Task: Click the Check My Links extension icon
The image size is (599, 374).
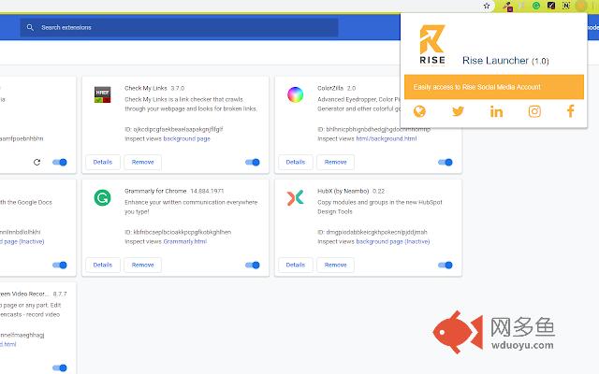Action: point(102,94)
